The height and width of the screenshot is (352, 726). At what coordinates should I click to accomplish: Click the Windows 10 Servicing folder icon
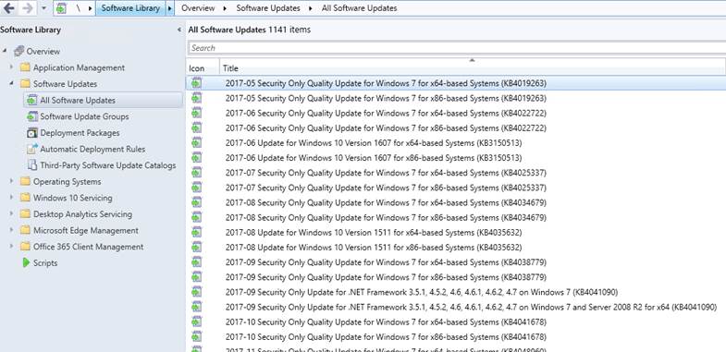pos(25,198)
